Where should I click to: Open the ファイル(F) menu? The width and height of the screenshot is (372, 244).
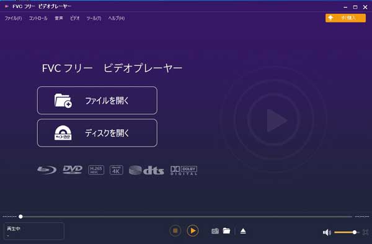(13, 18)
